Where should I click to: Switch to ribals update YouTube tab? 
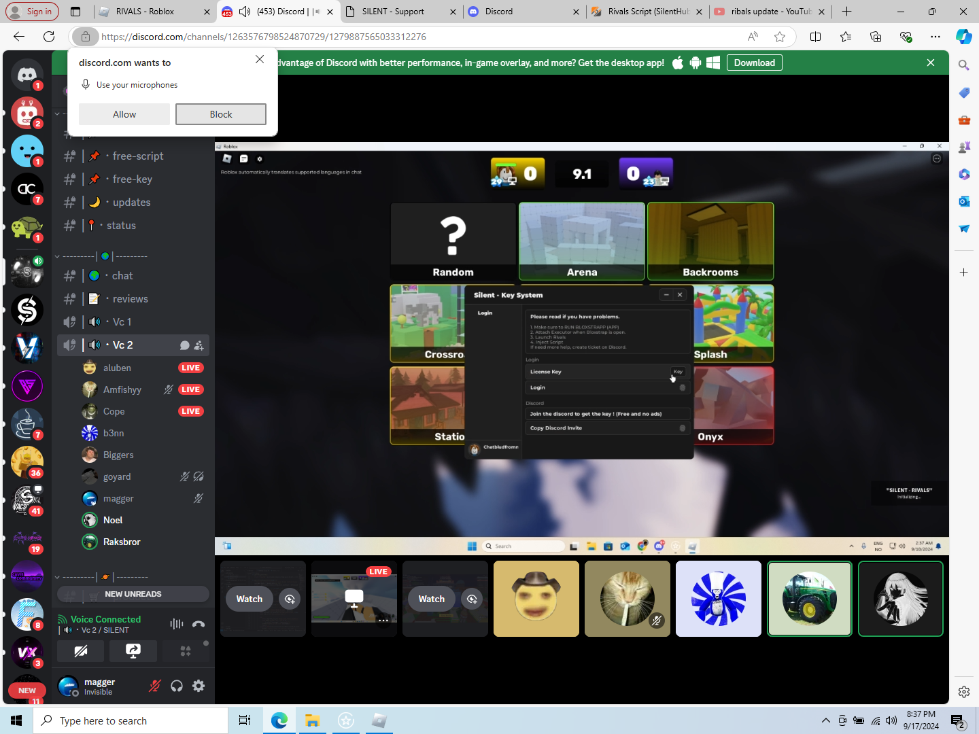pyautogui.click(x=770, y=12)
